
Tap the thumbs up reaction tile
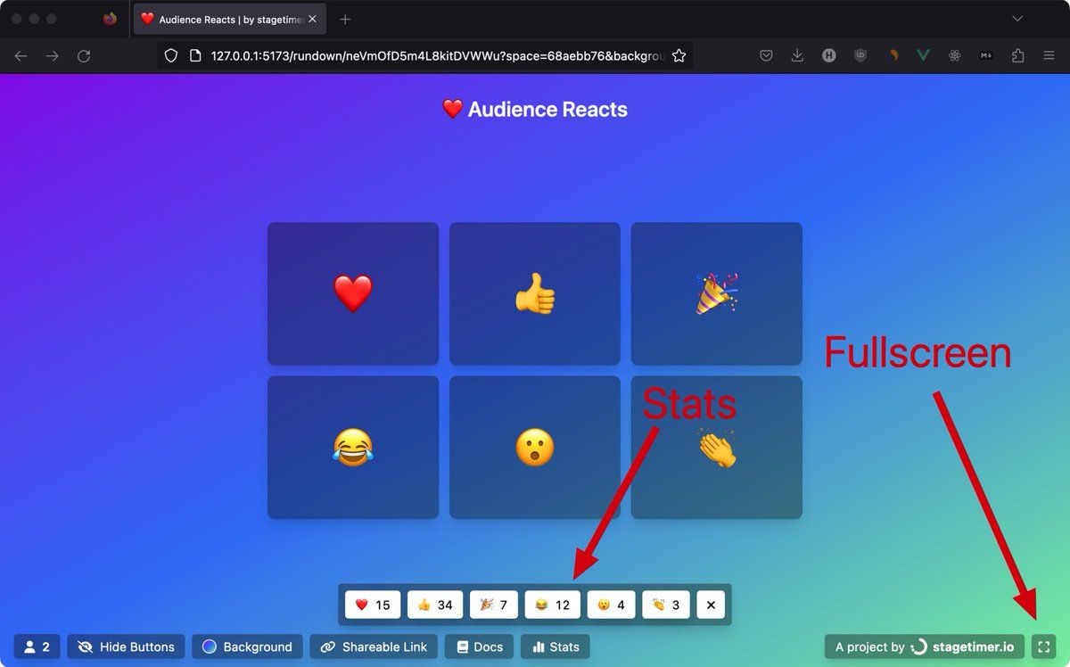click(535, 293)
